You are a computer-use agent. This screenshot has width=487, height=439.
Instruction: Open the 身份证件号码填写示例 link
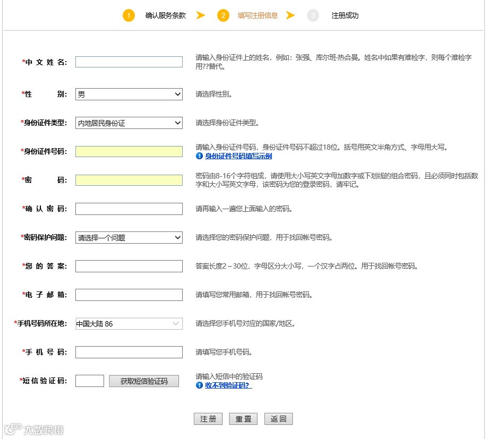tap(238, 156)
